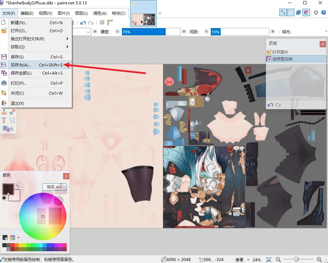Viewport: 328px width, 263px height.
Task: Select 退出(X) menu entry
Action: 36,103
